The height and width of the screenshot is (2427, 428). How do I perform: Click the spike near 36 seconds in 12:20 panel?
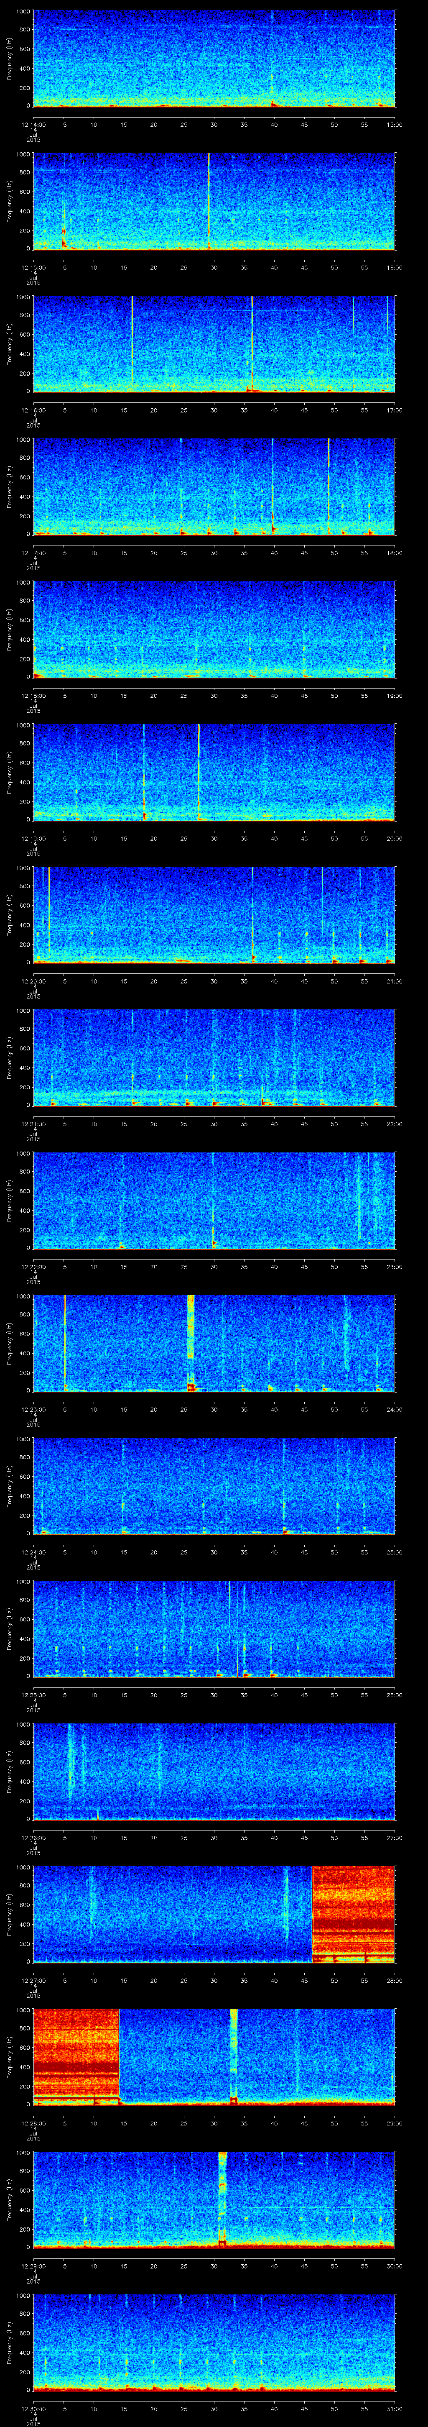click(252, 914)
